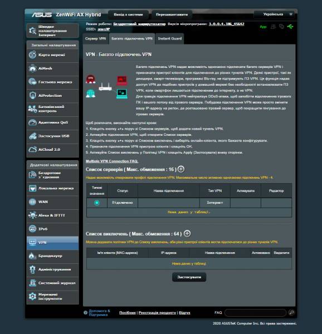The image size is (322, 334).
Task: Open the LAN (Локальна мережа) icon
Action: [32, 188]
